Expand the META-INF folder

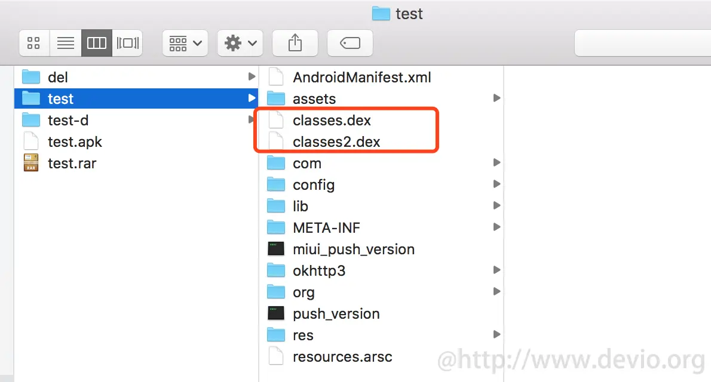pos(326,227)
